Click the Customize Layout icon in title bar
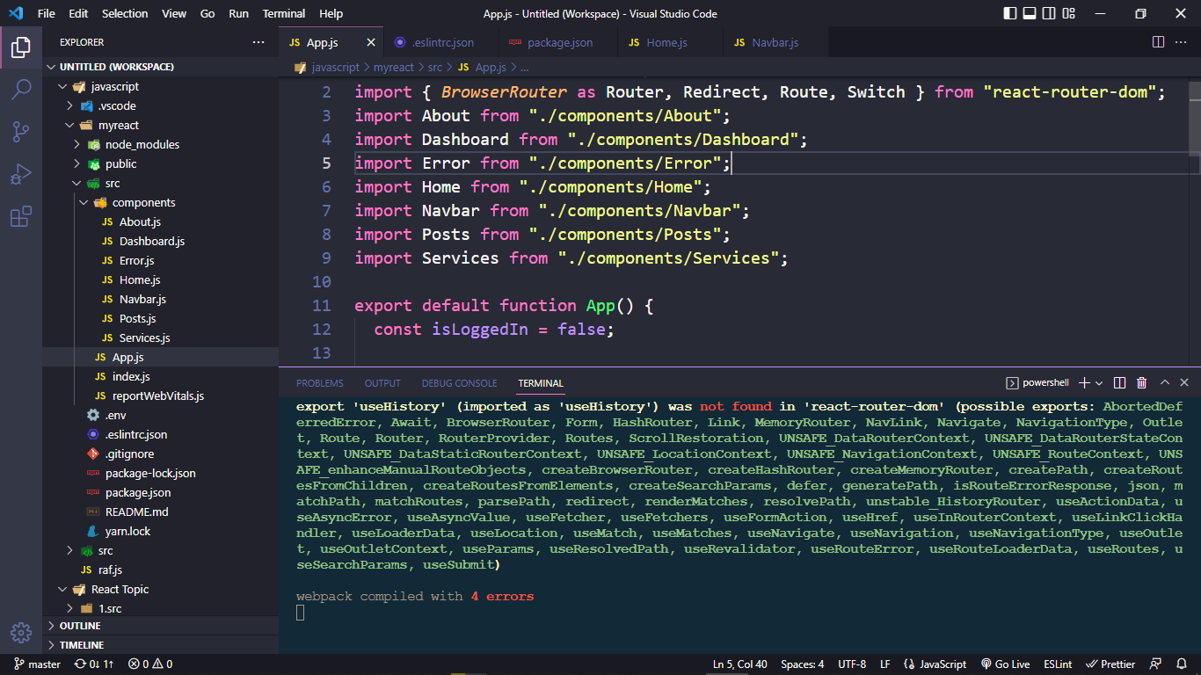 click(1068, 13)
